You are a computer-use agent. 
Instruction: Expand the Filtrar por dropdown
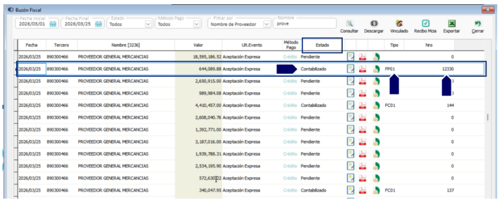pyautogui.click(x=267, y=24)
